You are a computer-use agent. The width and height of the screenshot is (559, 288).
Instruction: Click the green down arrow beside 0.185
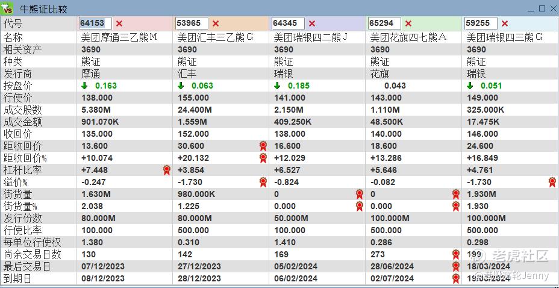[x=277, y=86]
